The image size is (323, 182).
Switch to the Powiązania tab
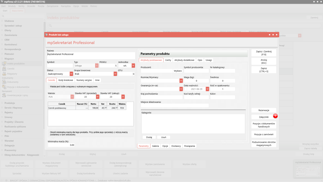[189, 146]
